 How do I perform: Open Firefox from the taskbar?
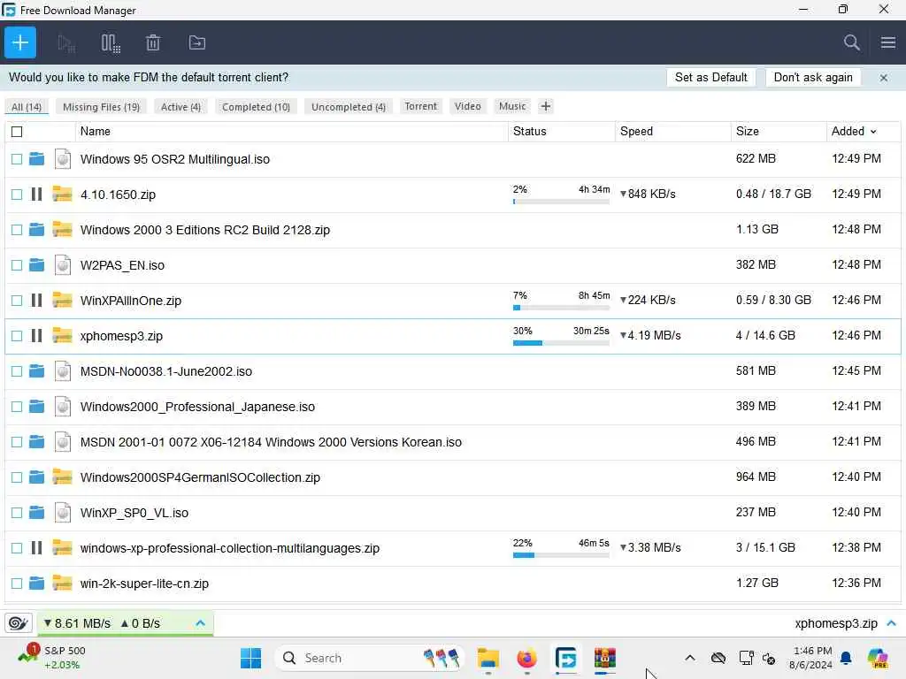526,658
